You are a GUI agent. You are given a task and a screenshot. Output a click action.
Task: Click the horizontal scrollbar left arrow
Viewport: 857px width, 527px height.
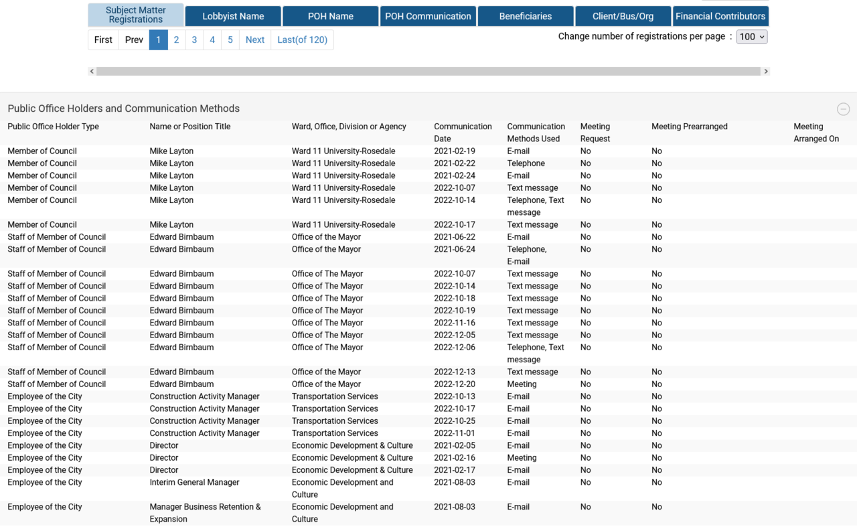(x=92, y=71)
